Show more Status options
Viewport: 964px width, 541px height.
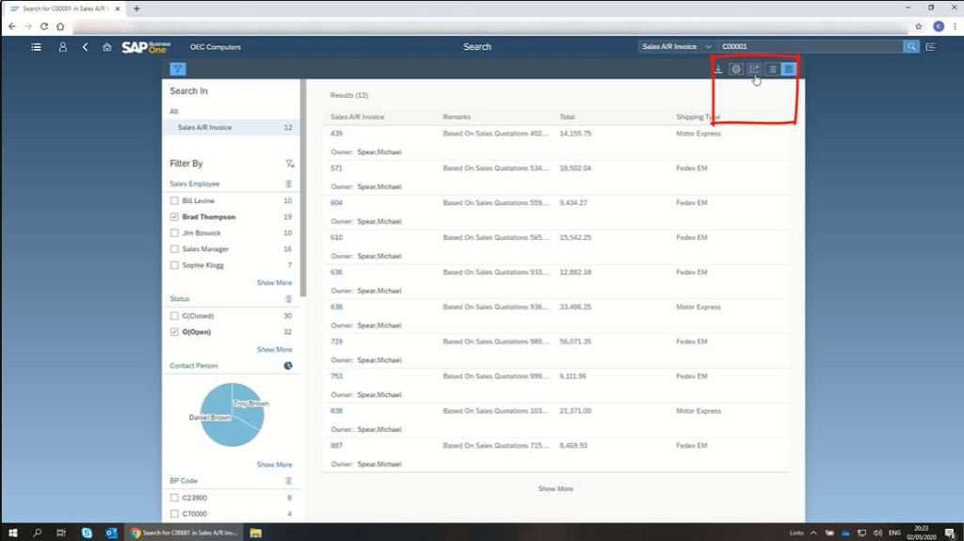[x=274, y=349]
